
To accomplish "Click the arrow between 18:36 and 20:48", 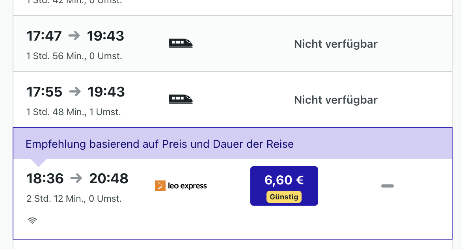I will 76,178.
